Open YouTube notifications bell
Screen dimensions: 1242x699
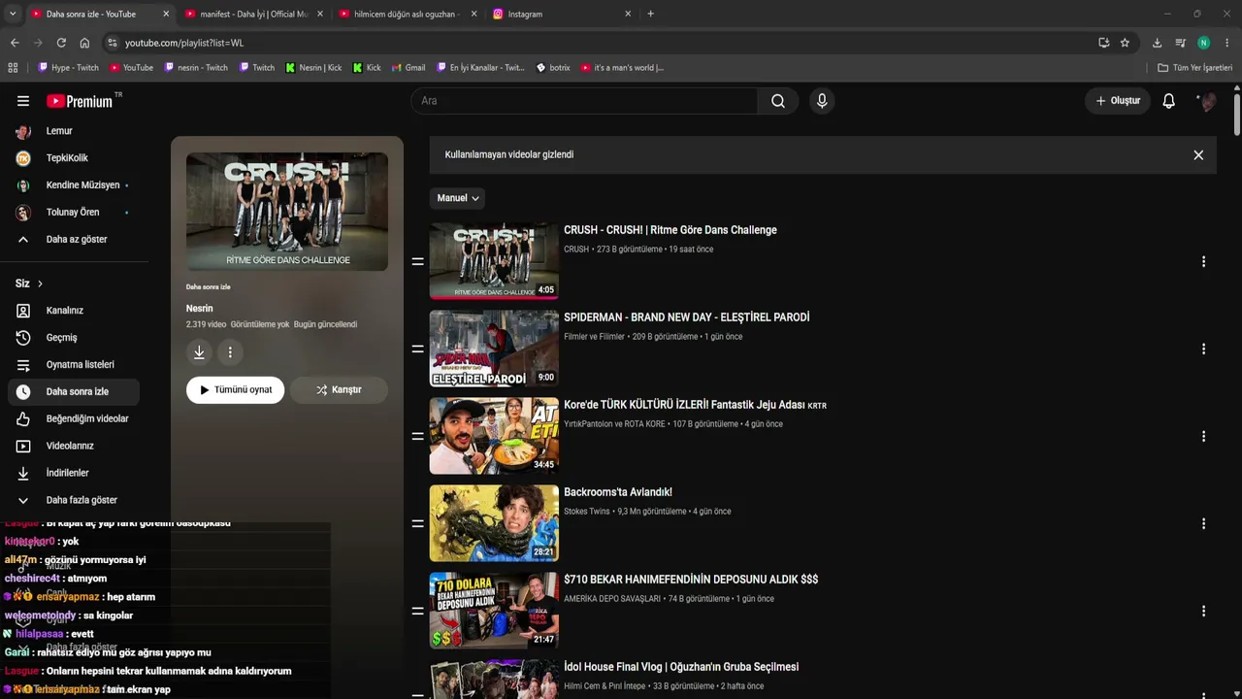coord(1169,101)
